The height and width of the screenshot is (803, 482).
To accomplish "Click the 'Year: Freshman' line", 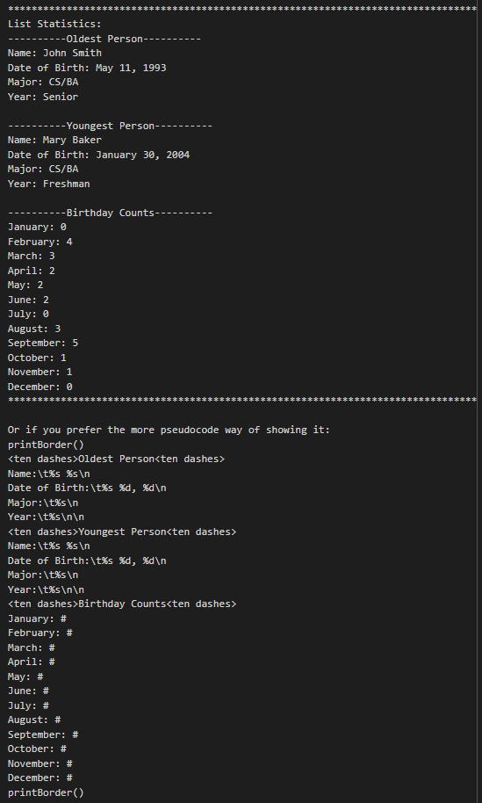I will point(49,184).
